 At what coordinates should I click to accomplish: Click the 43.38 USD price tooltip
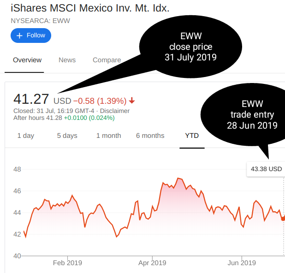click(266, 169)
